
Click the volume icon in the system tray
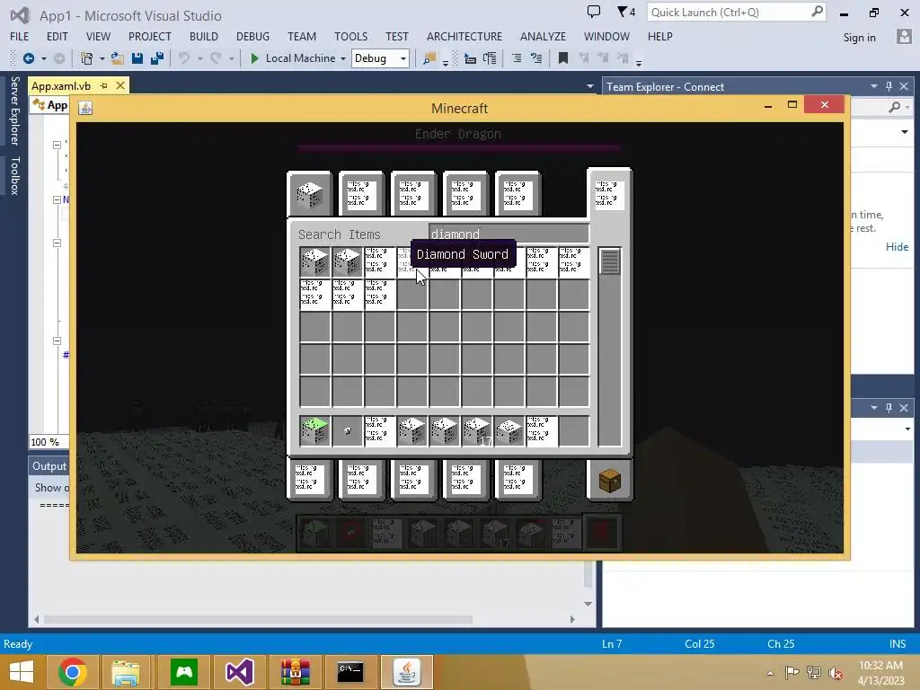tap(836, 672)
